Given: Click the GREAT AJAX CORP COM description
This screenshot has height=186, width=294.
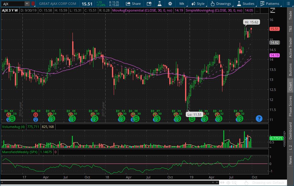Looking at the screenshot, I should coord(58,4).
